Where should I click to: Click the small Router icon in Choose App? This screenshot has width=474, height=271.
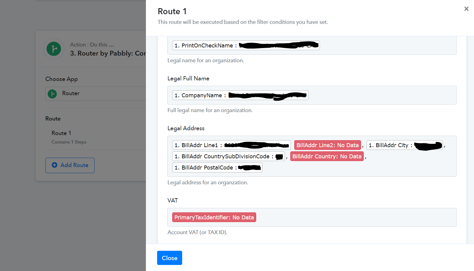point(52,94)
